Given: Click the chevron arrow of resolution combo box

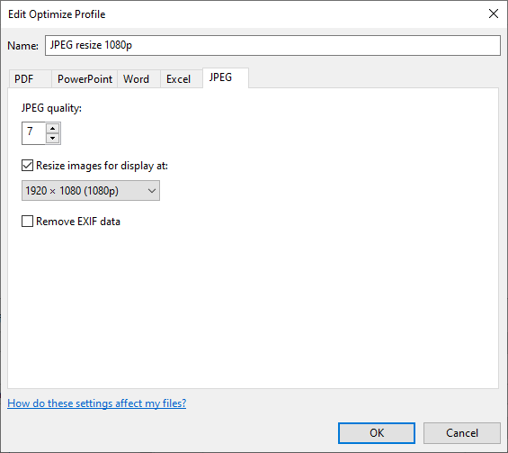Looking at the screenshot, I should (152, 191).
